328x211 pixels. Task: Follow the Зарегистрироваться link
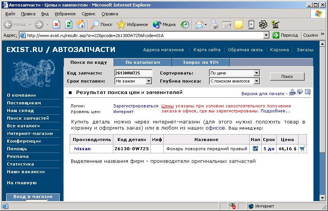(136, 106)
